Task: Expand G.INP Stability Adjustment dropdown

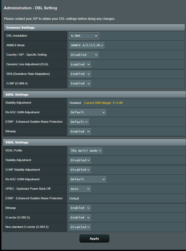Action: click(x=80, y=170)
